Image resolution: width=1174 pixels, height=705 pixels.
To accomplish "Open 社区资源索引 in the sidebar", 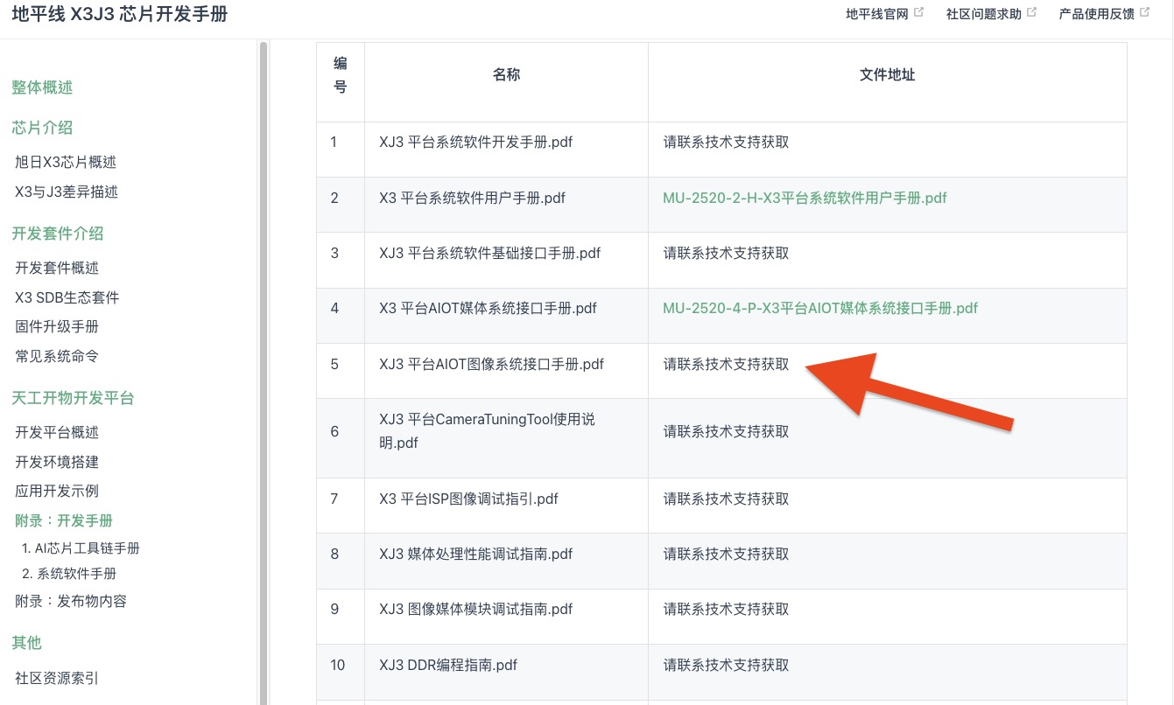I will pyautogui.click(x=57, y=677).
